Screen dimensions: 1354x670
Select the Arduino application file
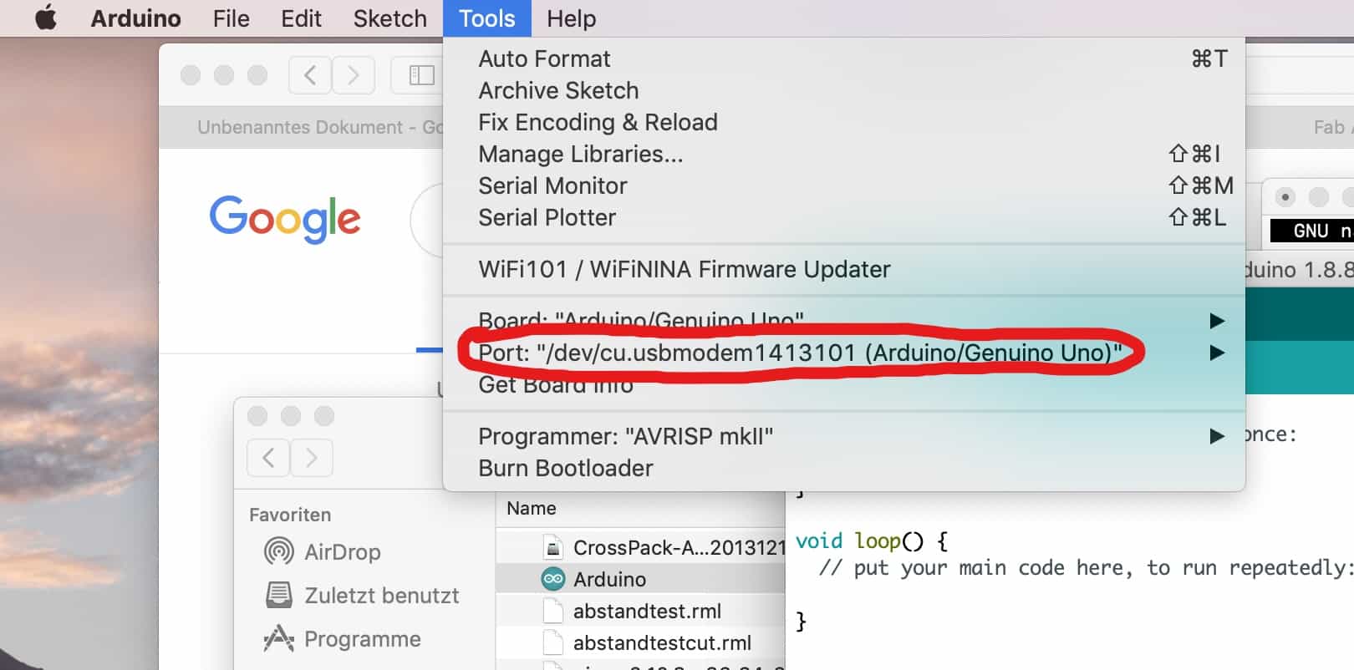pyautogui.click(x=608, y=579)
